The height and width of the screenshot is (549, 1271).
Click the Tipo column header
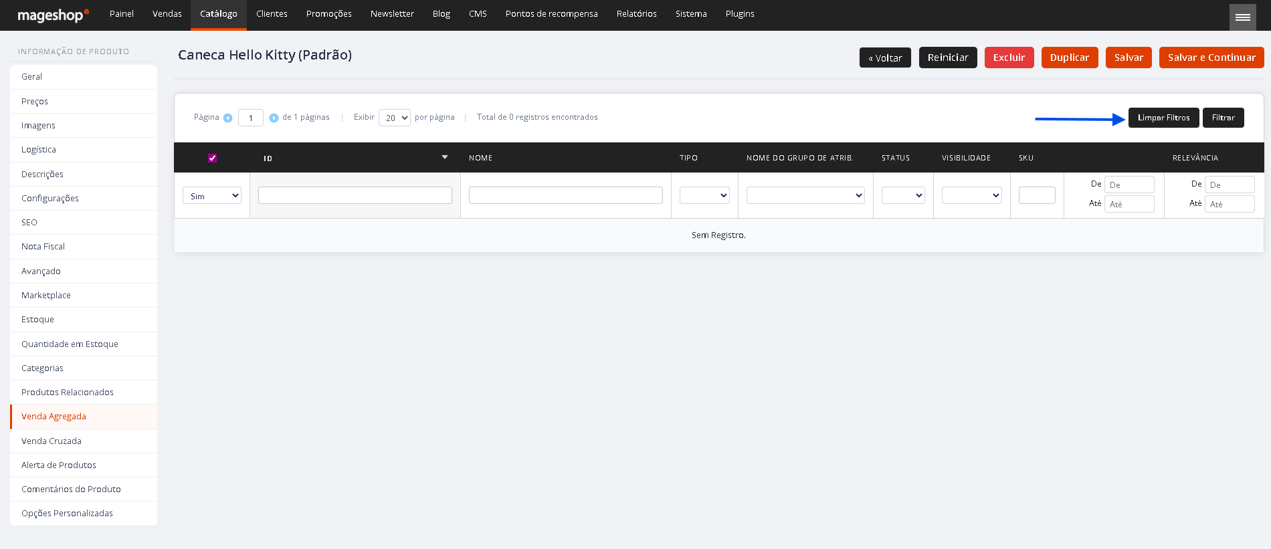[688, 158]
